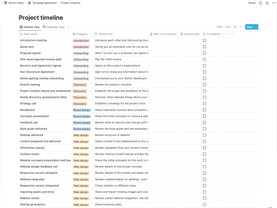Click empty Delivery day cell for Strategy call
Viewport: 277px width, 208px height.
(x=190, y=103)
